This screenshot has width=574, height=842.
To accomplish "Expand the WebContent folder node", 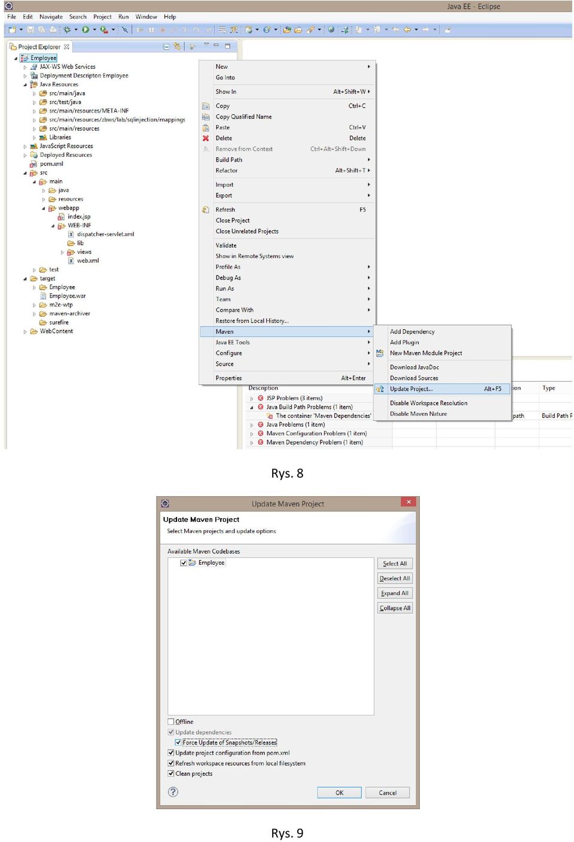I will 25,332.
